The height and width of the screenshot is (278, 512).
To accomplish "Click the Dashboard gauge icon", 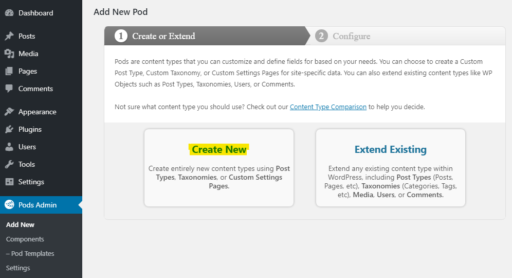I will 9,13.
